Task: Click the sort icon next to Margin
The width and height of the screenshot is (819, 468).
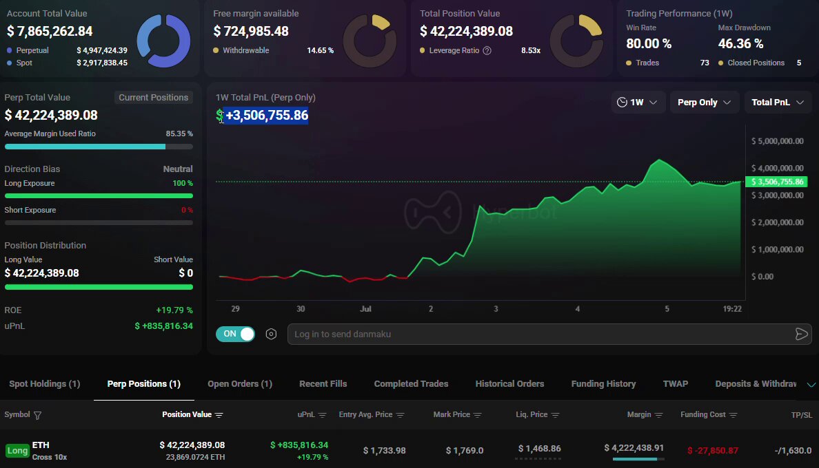Action: [x=658, y=415]
